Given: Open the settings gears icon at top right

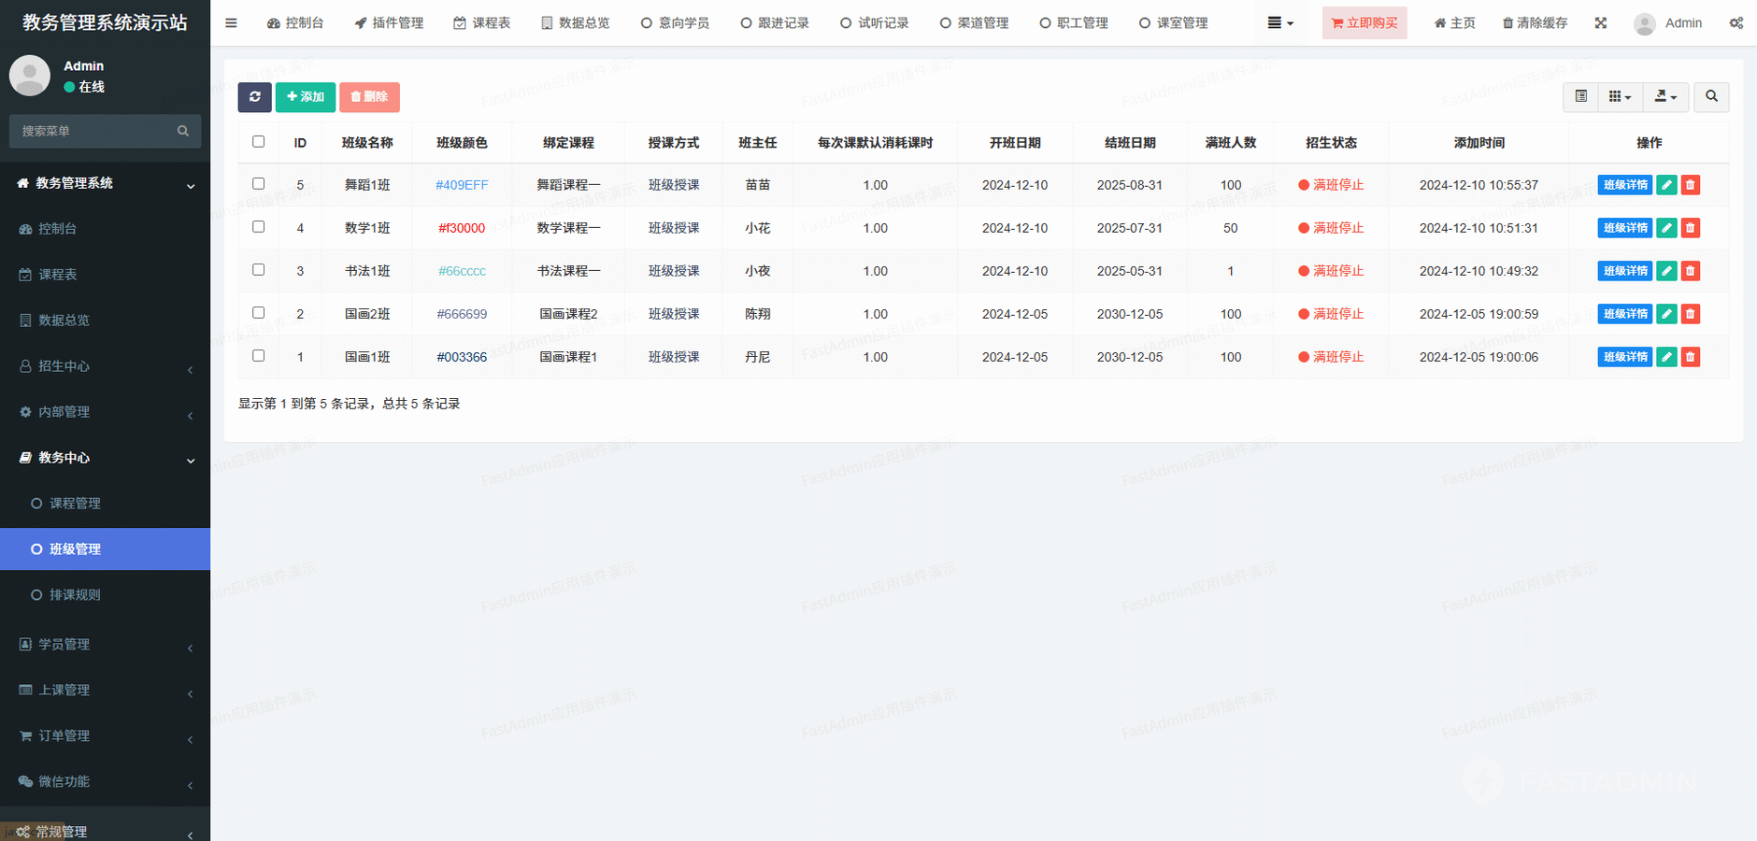Looking at the screenshot, I should tap(1736, 23).
